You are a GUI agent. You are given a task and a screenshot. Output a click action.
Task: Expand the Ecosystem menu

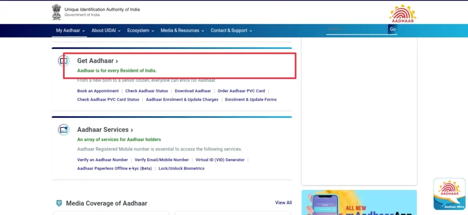pos(141,31)
